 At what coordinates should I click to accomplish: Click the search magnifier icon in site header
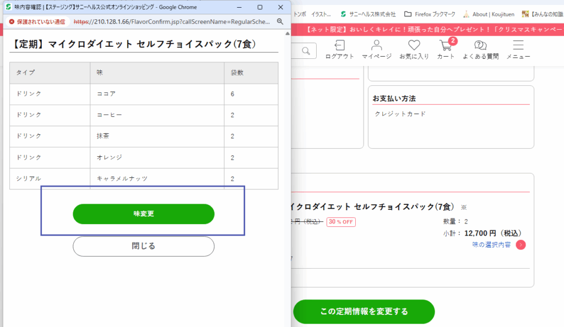tap(306, 51)
